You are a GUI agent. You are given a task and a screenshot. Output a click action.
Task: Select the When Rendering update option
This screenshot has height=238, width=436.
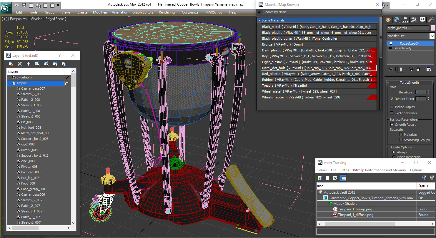coord(394,157)
